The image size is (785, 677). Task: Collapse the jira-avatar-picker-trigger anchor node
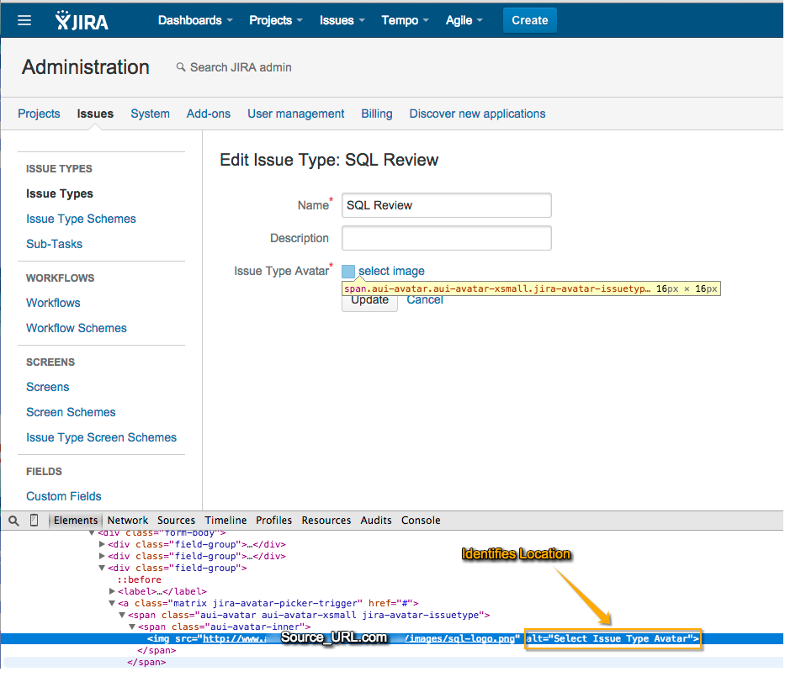click(x=112, y=604)
